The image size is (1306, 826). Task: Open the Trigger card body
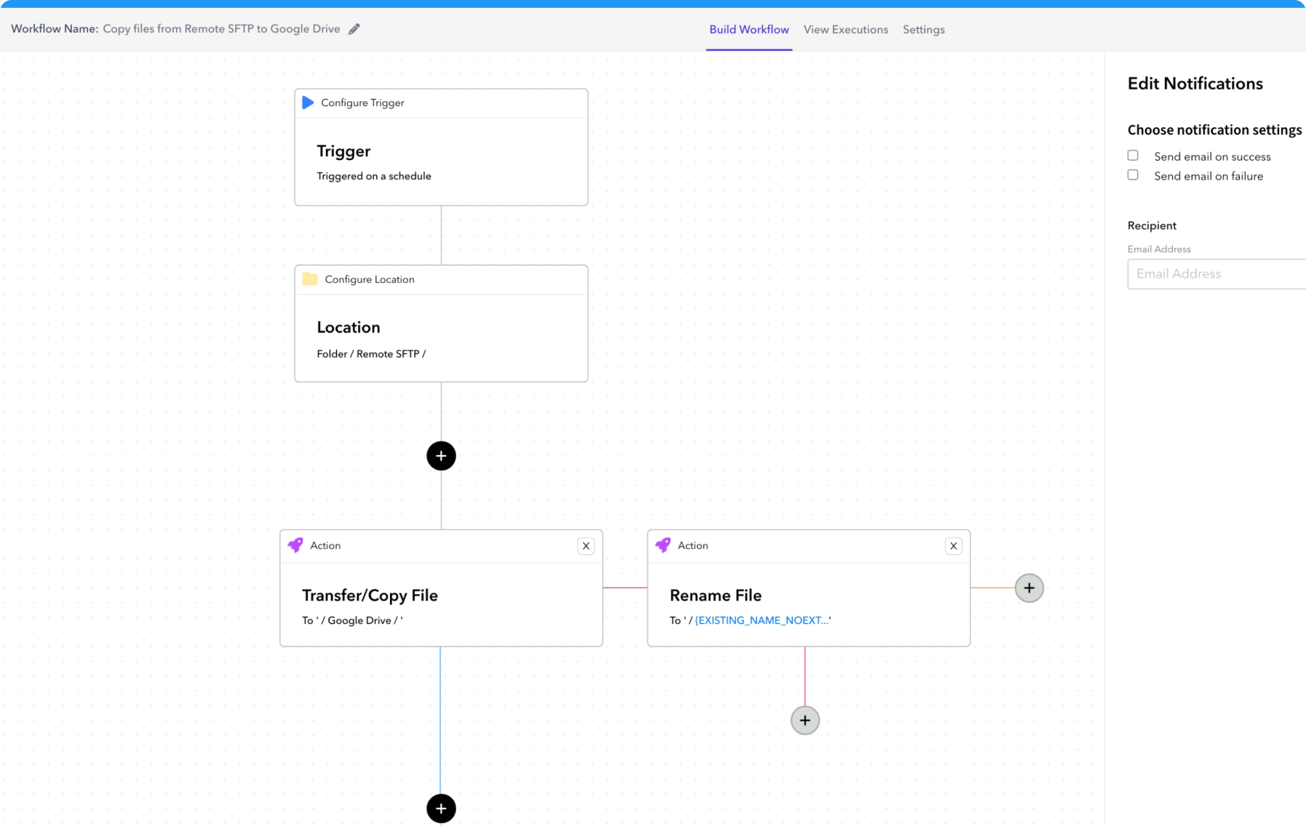click(441, 162)
